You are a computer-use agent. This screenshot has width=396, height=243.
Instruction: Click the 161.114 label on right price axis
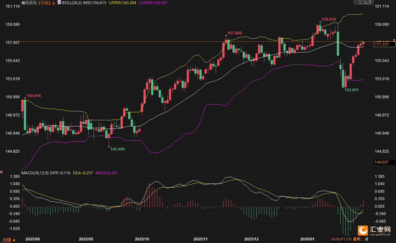click(x=382, y=6)
